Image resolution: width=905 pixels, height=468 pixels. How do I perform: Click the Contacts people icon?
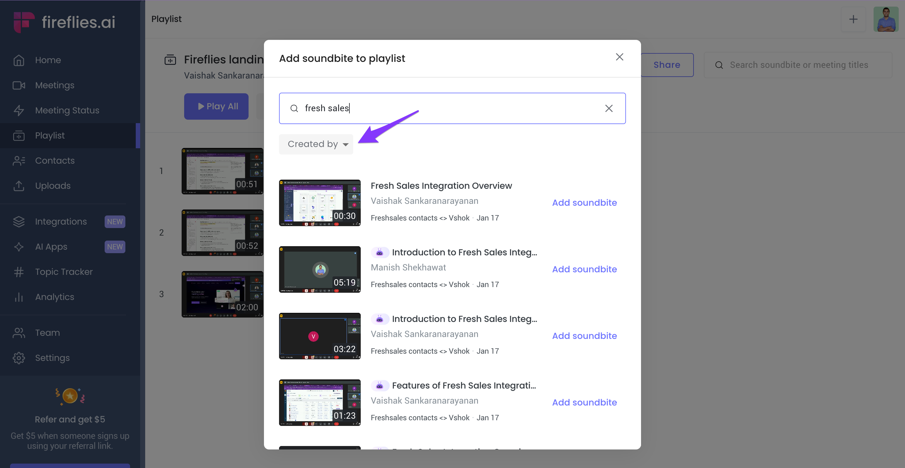tap(19, 161)
